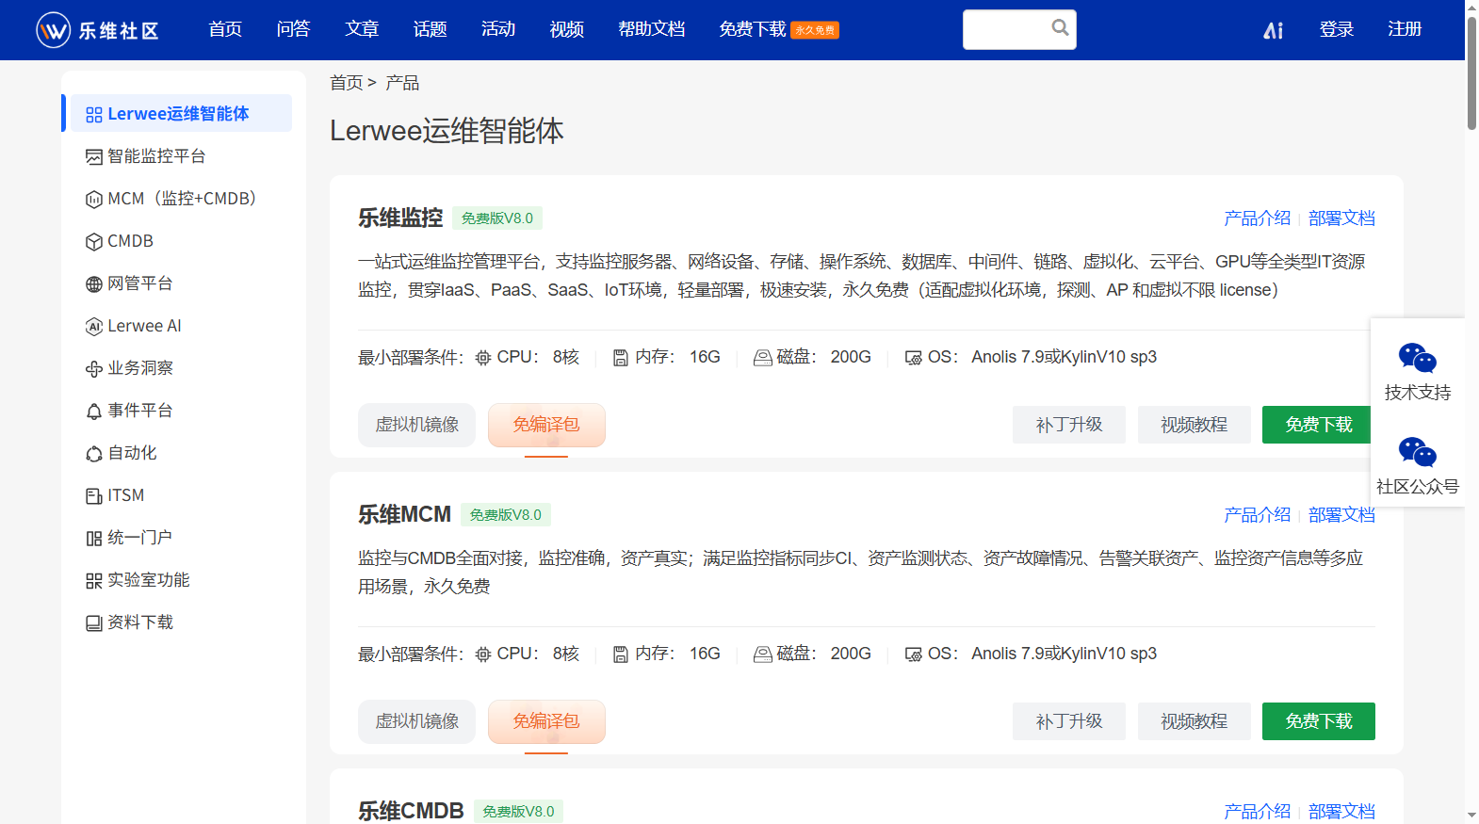
Task: Select 虚拟机镜像 tab for 乐维MCM
Action: pos(417,721)
